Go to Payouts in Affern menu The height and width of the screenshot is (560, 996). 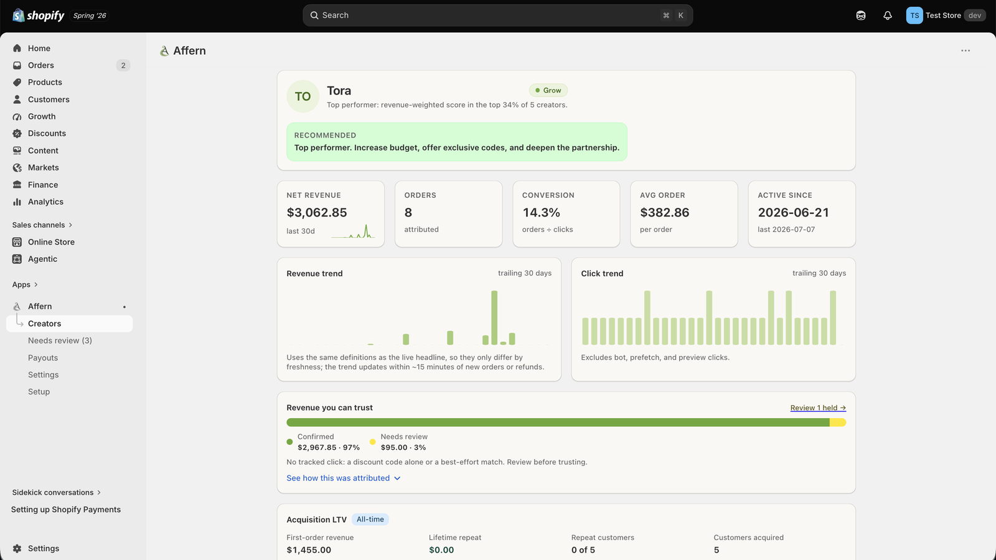point(43,358)
